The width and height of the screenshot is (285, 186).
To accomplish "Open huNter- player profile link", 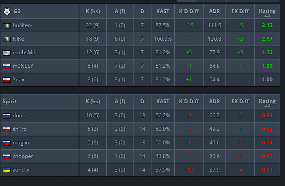I will [x=22, y=25].
